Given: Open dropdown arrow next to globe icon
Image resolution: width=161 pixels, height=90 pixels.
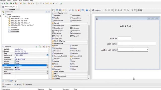Looking at the screenshot, I should [x=89, y=10].
